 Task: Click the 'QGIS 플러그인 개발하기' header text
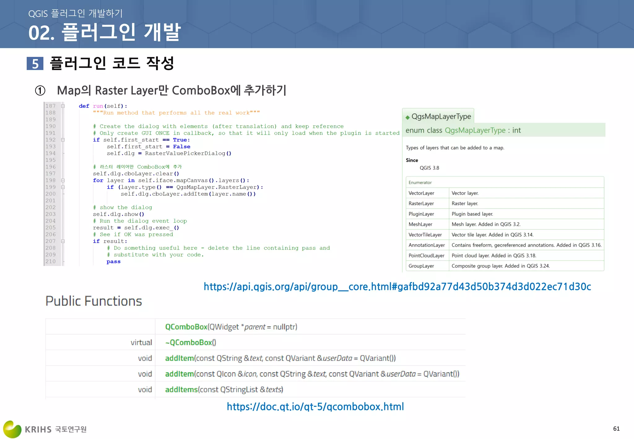coord(76,14)
